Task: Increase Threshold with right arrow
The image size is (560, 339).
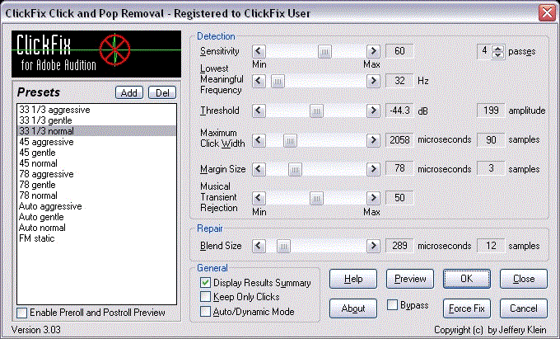Action: pyautogui.click(x=373, y=111)
